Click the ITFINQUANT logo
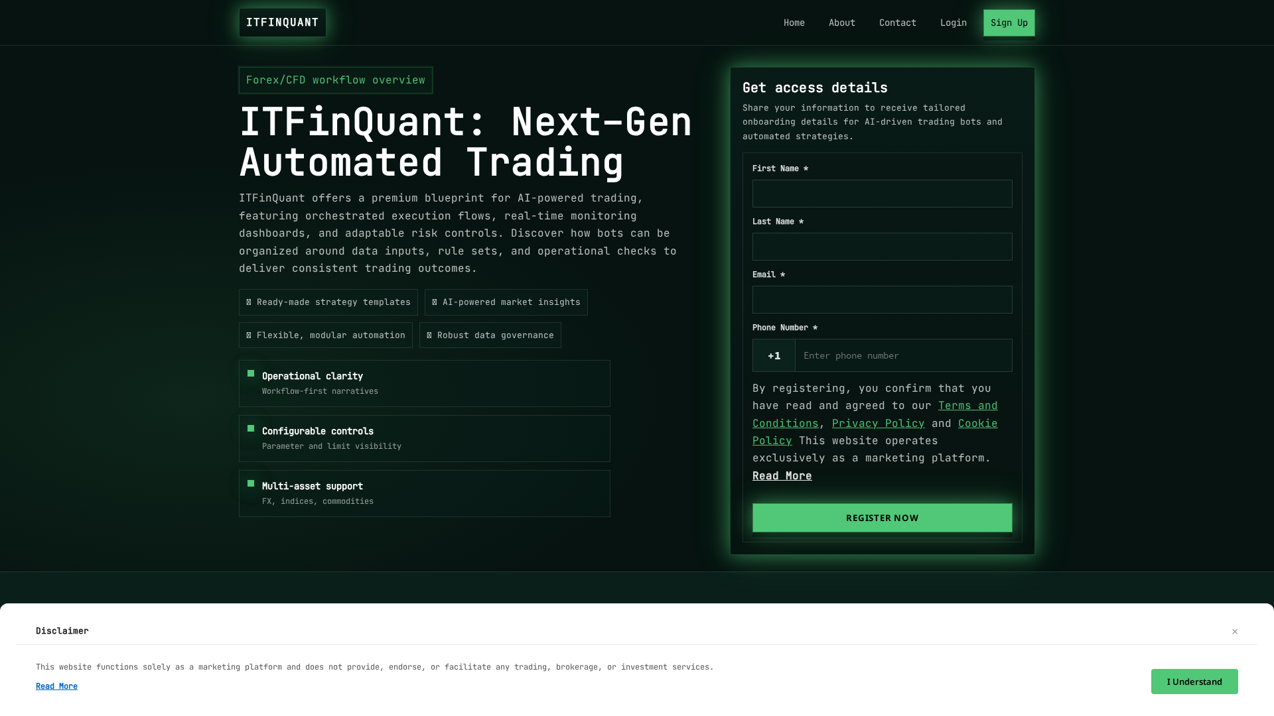Image resolution: width=1274 pixels, height=716 pixels. pos(281,22)
